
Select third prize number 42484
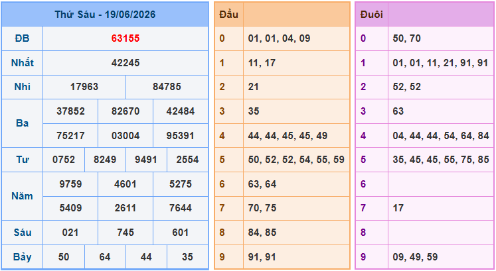tap(181, 111)
